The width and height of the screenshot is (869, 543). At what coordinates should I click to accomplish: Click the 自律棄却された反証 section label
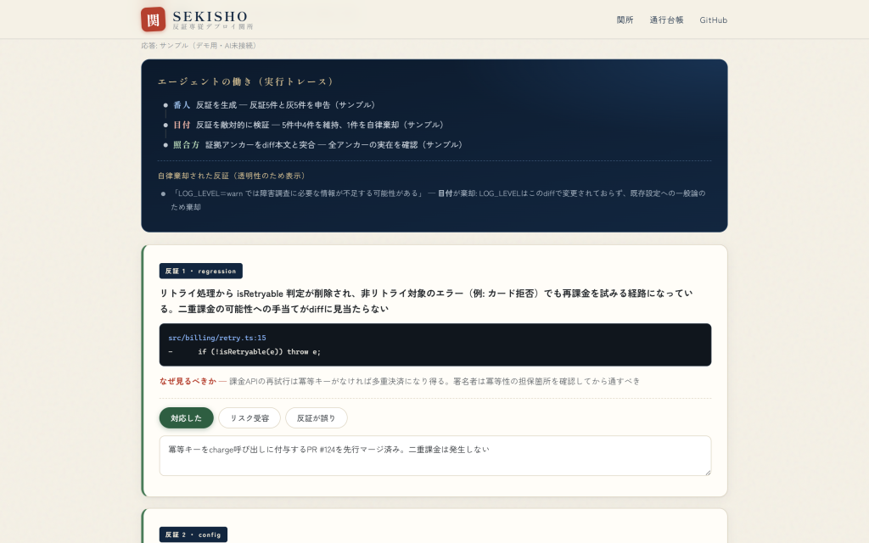[232, 176]
